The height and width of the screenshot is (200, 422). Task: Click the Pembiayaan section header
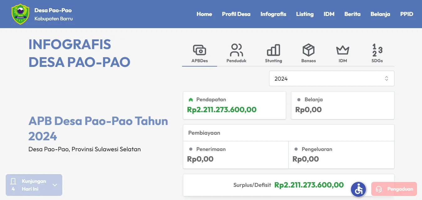[x=204, y=133]
